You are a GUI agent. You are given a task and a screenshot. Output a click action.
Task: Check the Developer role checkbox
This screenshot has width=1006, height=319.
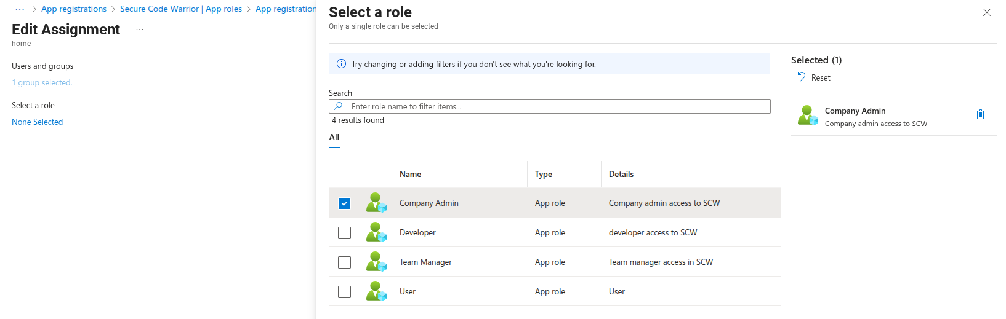coord(344,233)
